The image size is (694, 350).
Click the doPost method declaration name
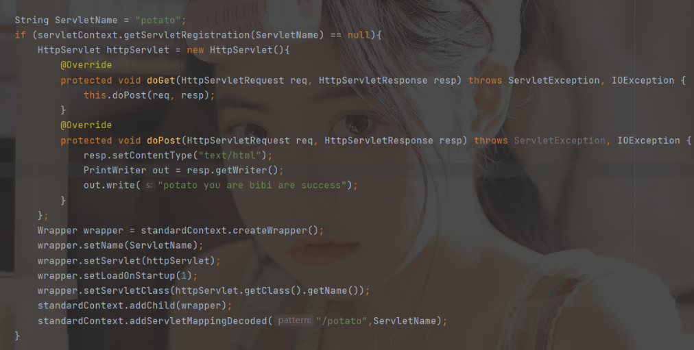(164, 140)
